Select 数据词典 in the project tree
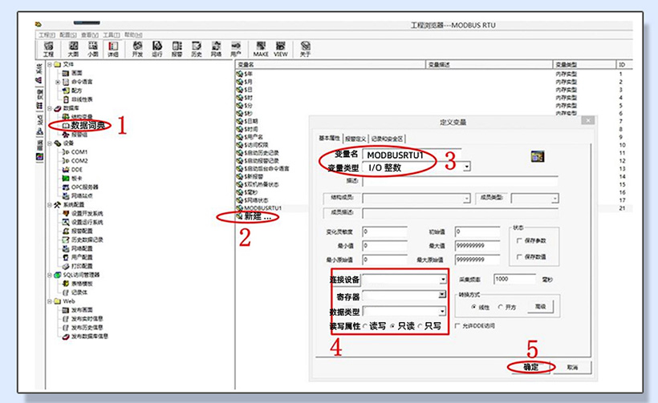658x403 pixels. coord(88,126)
